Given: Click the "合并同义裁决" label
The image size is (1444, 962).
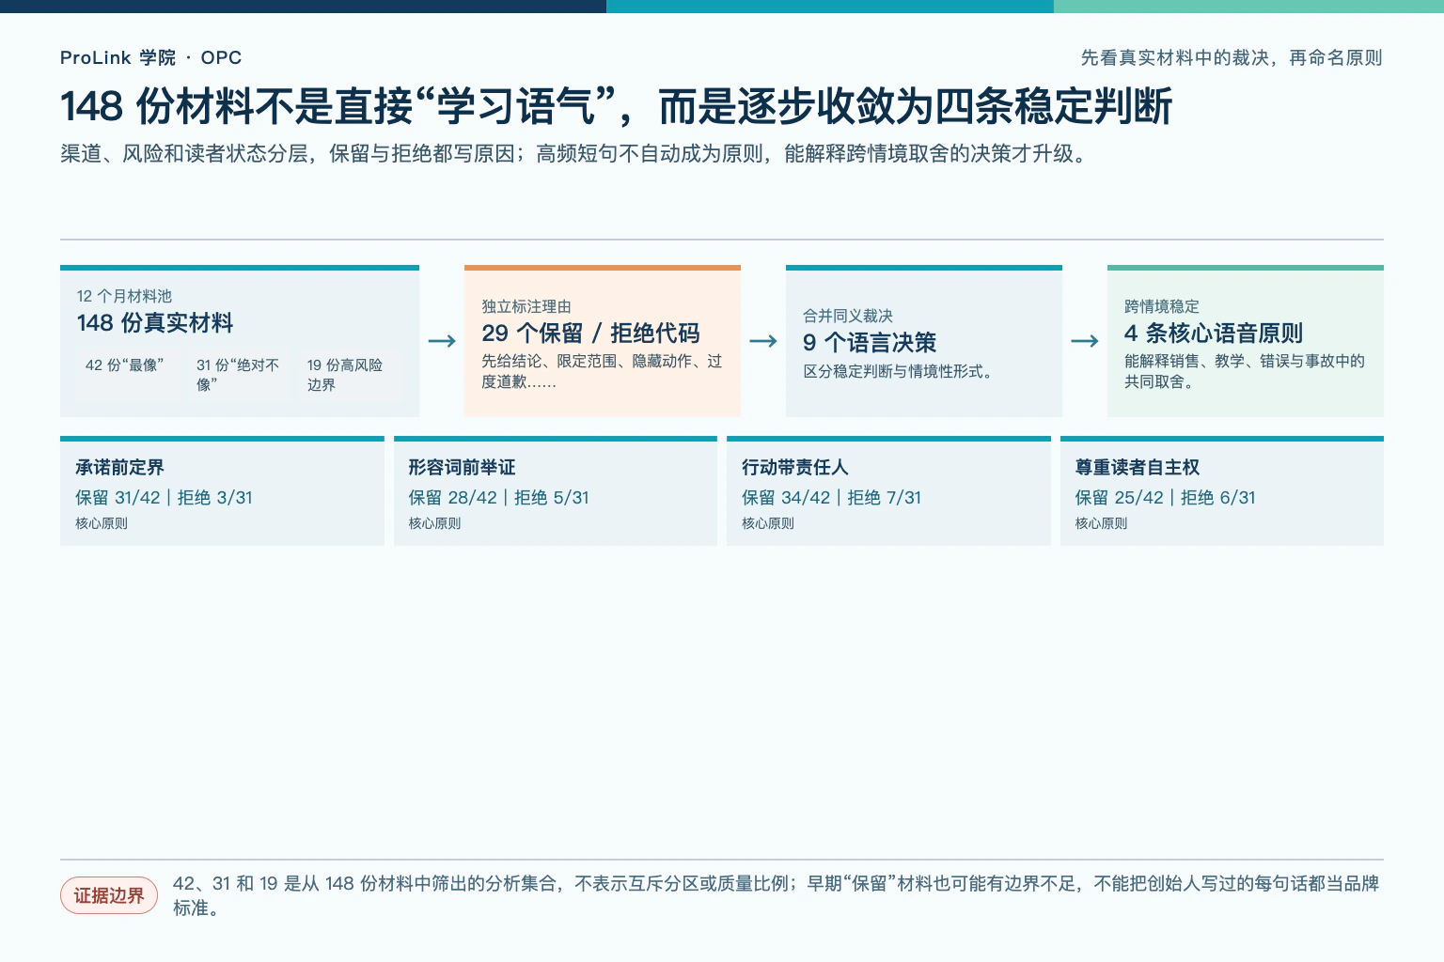Looking at the screenshot, I should tap(848, 316).
